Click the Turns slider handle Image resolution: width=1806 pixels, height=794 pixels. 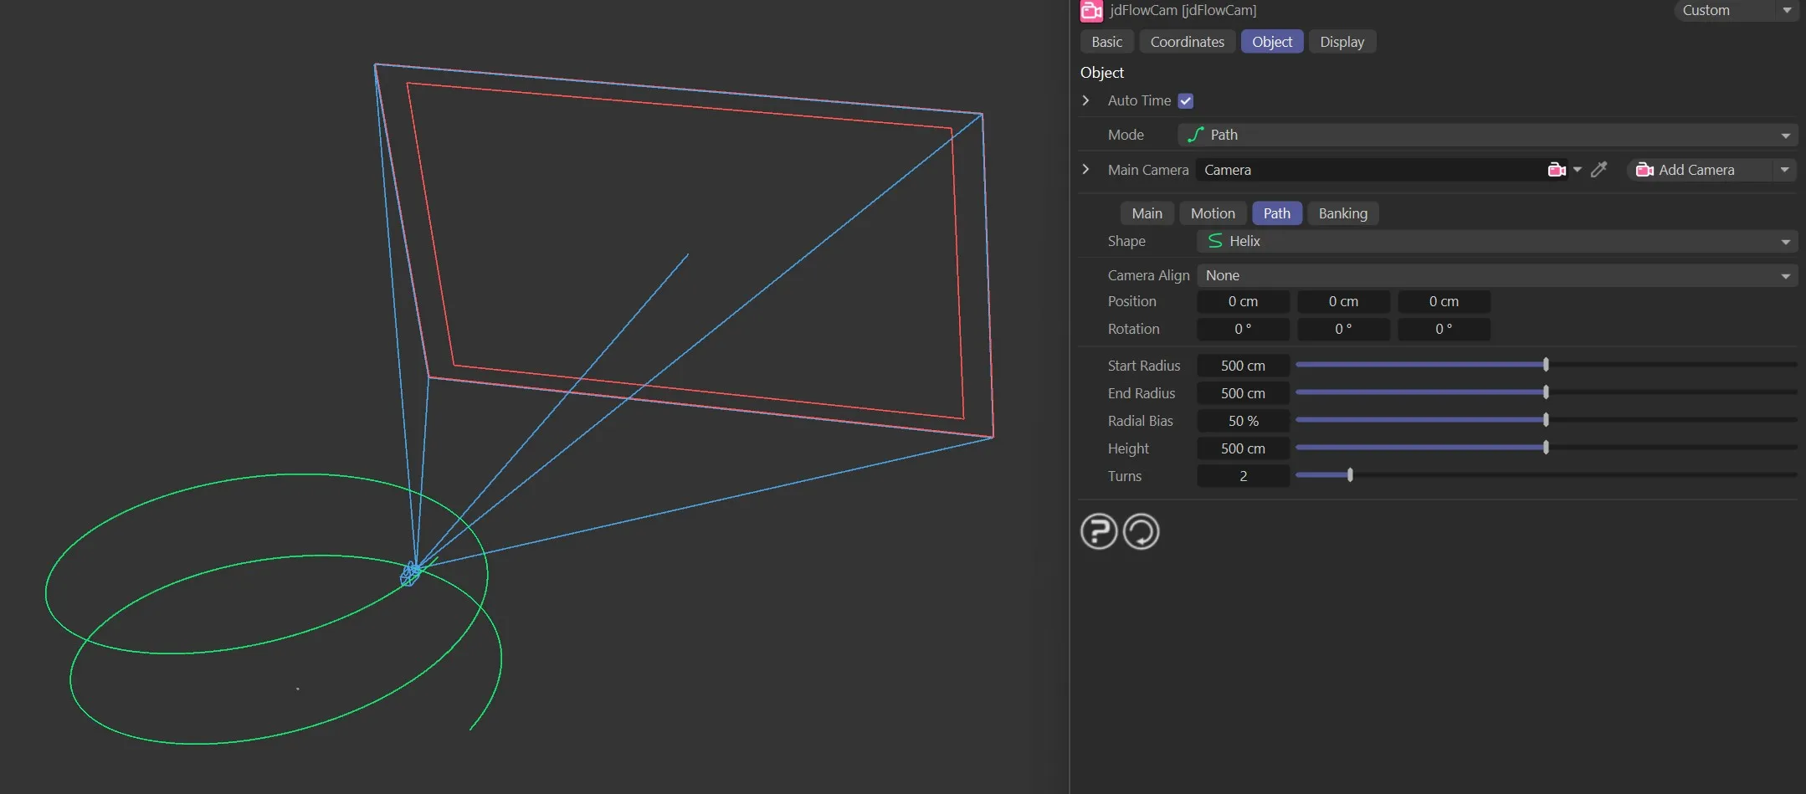1350,475
